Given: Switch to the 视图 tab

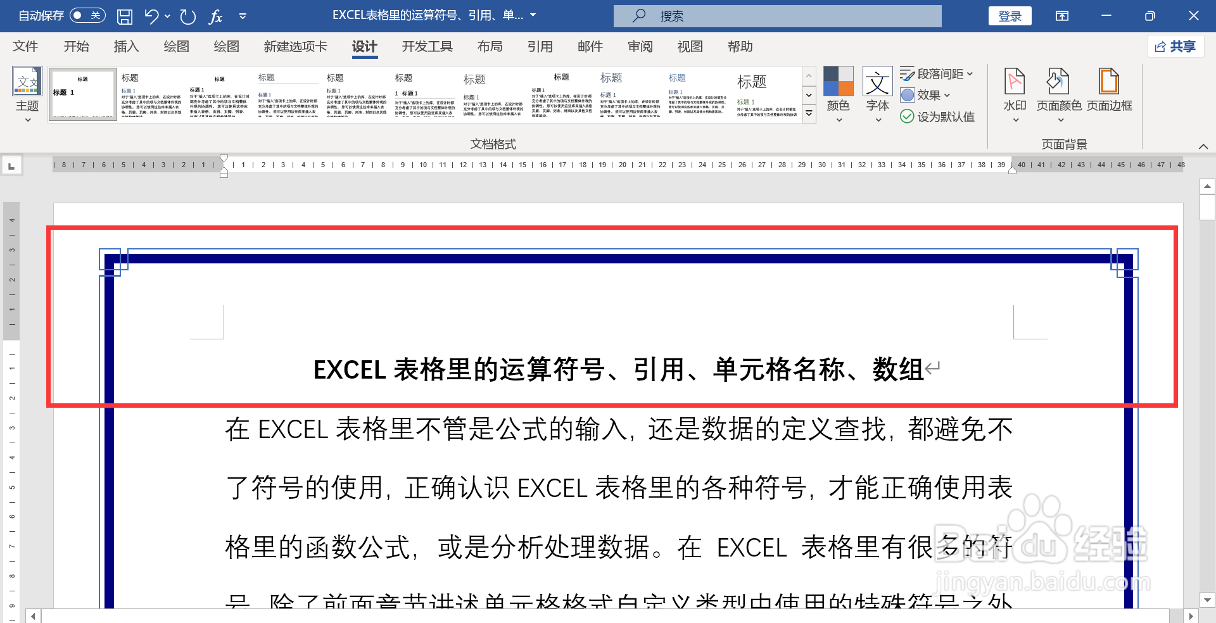Looking at the screenshot, I should [x=690, y=46].
